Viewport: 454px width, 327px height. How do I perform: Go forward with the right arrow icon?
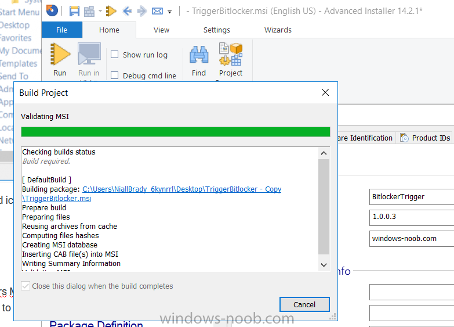142,11
